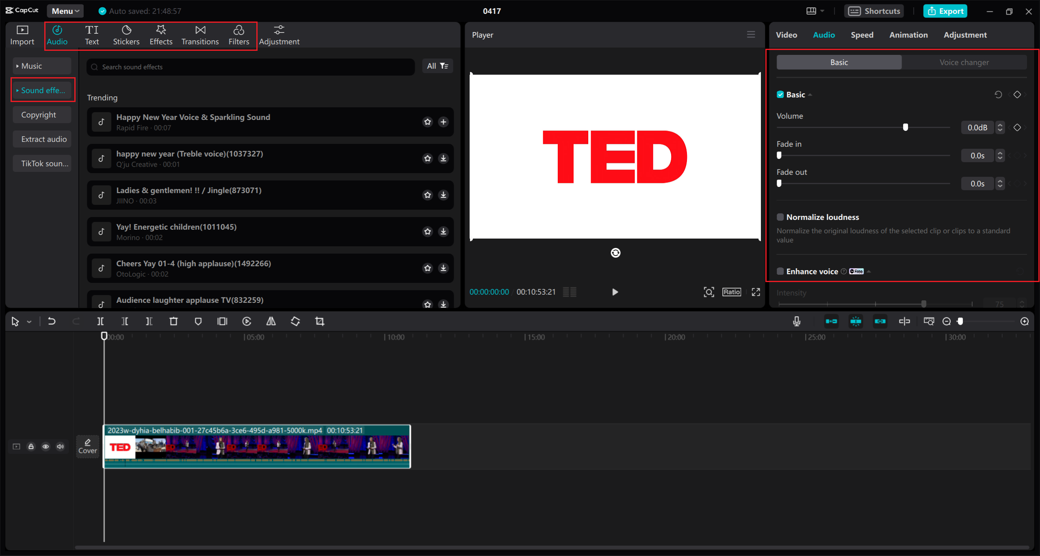Click the Mirror flip icon in timeline toolbar
This screenshot has width=1040, height=556.
click(x=271, y=321)
